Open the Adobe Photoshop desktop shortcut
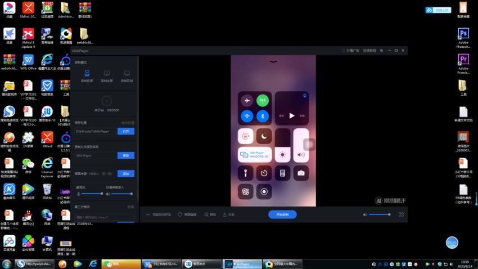Image resolution: width=478 pixels, height=269 pixels. (x=463, y=38)
